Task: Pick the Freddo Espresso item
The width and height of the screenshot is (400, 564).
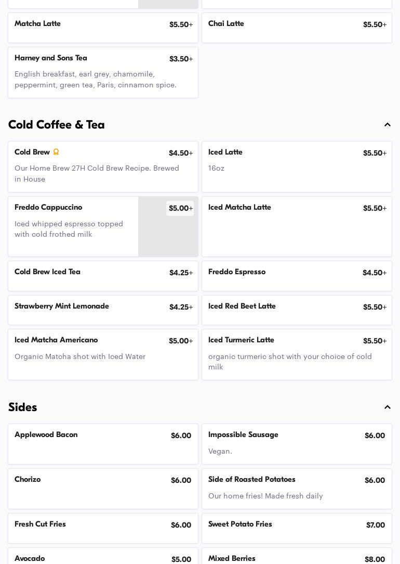Action: 297,276
